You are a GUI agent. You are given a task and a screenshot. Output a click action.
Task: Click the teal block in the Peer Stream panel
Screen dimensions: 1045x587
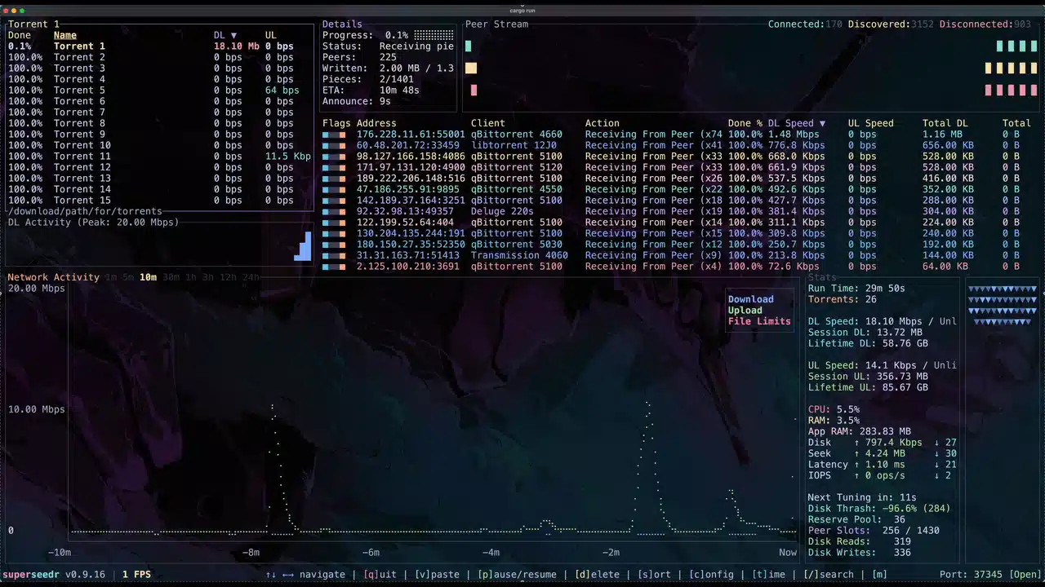(x=468, y=46)
